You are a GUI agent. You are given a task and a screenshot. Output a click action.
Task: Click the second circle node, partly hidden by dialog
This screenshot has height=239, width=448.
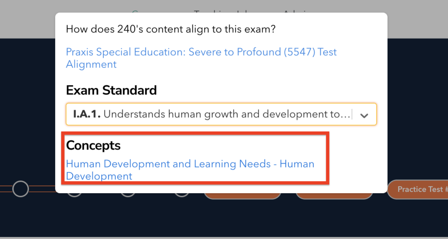pyautogui.click(x=74, y=194)
